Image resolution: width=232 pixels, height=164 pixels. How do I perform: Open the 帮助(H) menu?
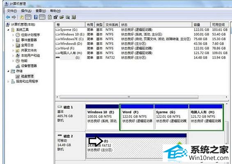pyautogui.click(x=55, y=11)
